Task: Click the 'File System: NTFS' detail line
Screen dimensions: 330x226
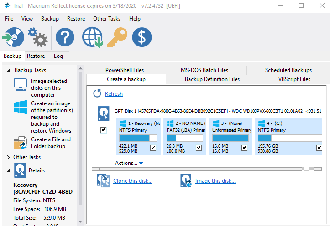Action: click(x=34, y=200)
